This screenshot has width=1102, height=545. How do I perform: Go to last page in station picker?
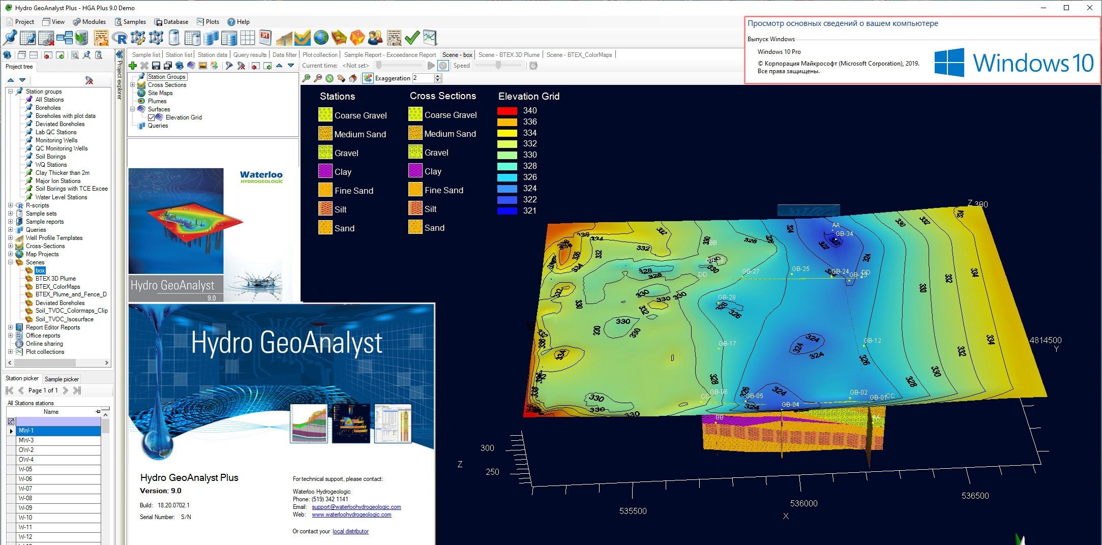tap(77, 390)
